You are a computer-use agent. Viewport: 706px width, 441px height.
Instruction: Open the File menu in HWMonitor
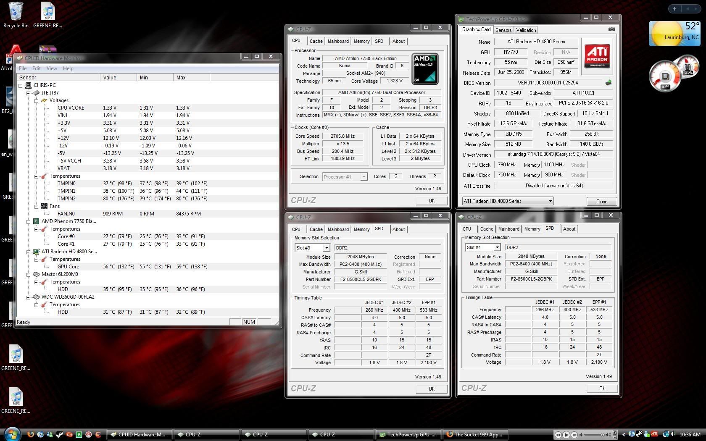point(23,68)
